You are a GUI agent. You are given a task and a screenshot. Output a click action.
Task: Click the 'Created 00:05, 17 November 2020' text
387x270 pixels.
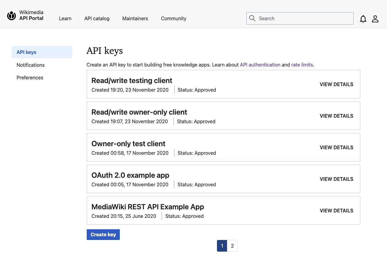point(130,184)
